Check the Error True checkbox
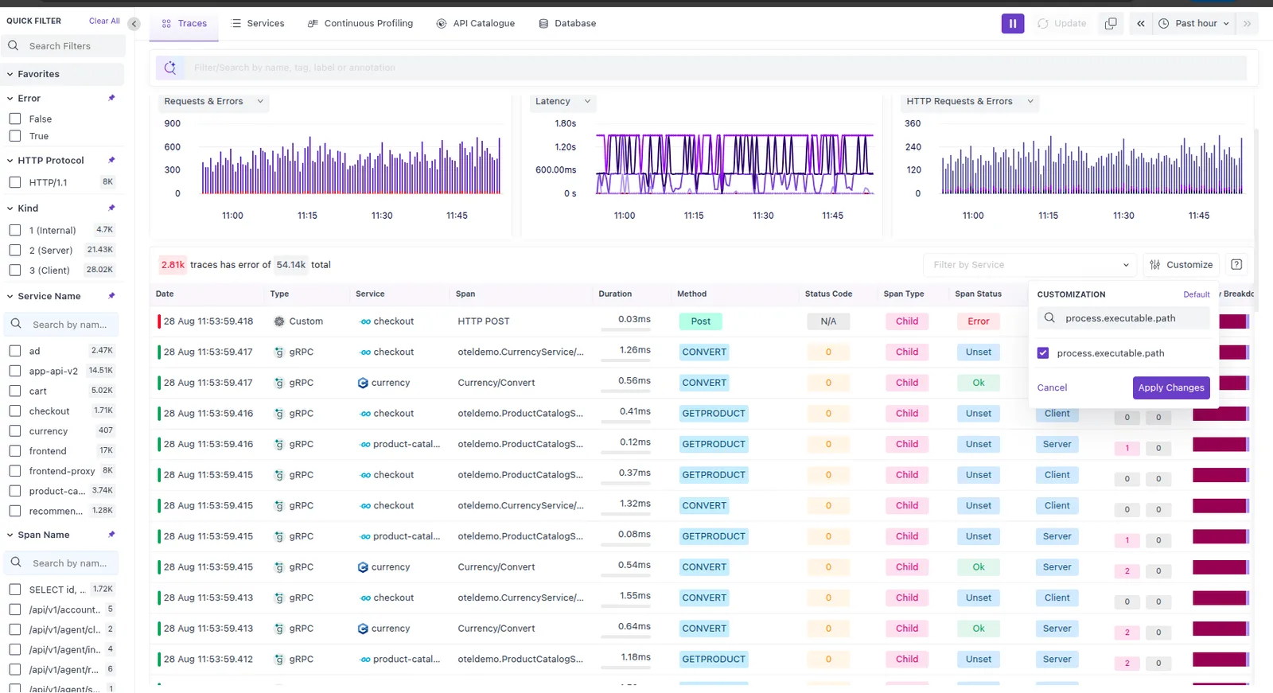The image size is (1273, 693). [x=14, y=136]
